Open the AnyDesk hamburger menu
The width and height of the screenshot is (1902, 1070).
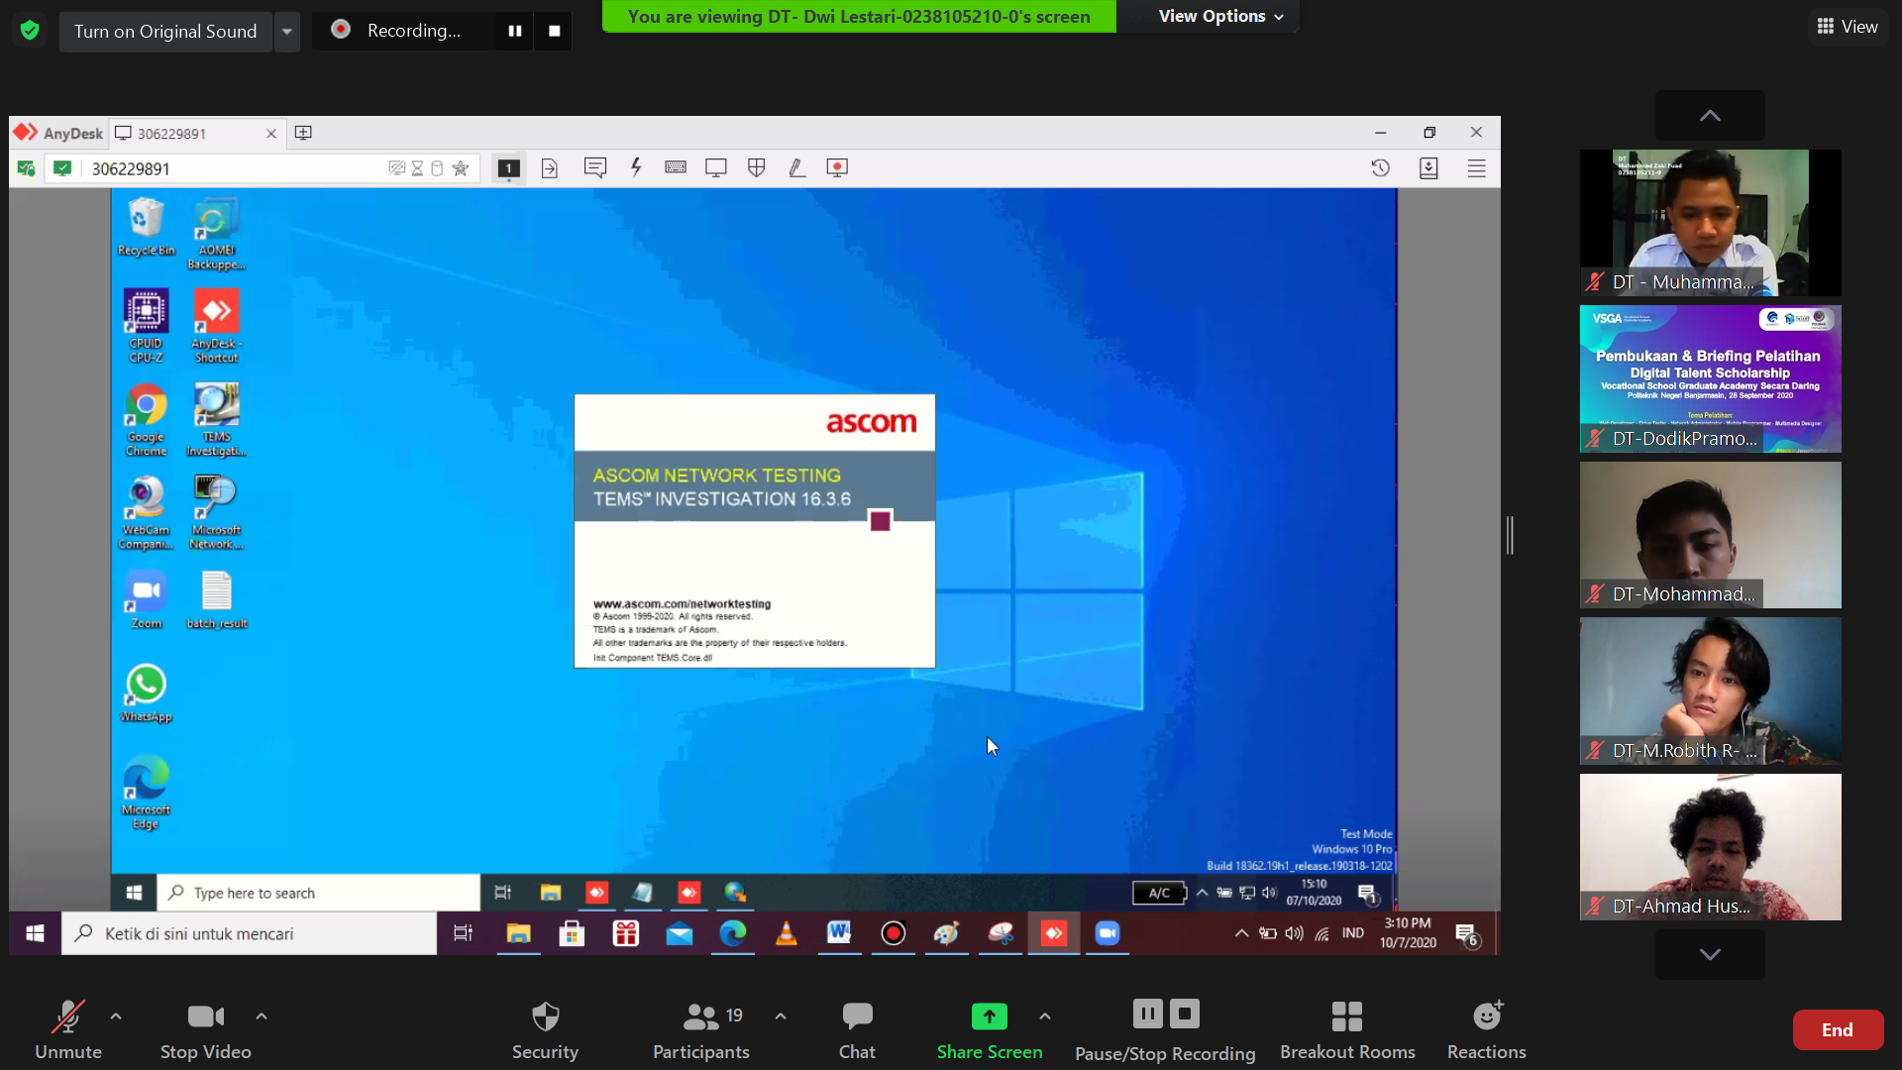(1476, 167)
